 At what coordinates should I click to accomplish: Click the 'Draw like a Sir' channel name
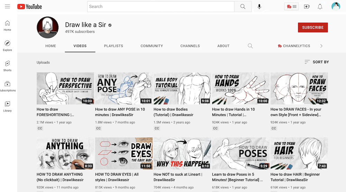pyautogui.click(x=85, y=25)
